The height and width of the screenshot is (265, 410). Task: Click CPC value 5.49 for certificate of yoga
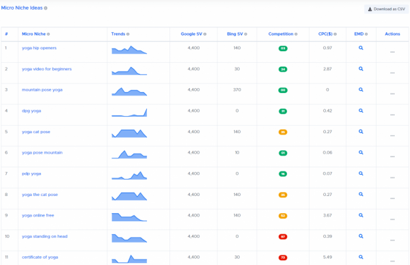[327, 257]
